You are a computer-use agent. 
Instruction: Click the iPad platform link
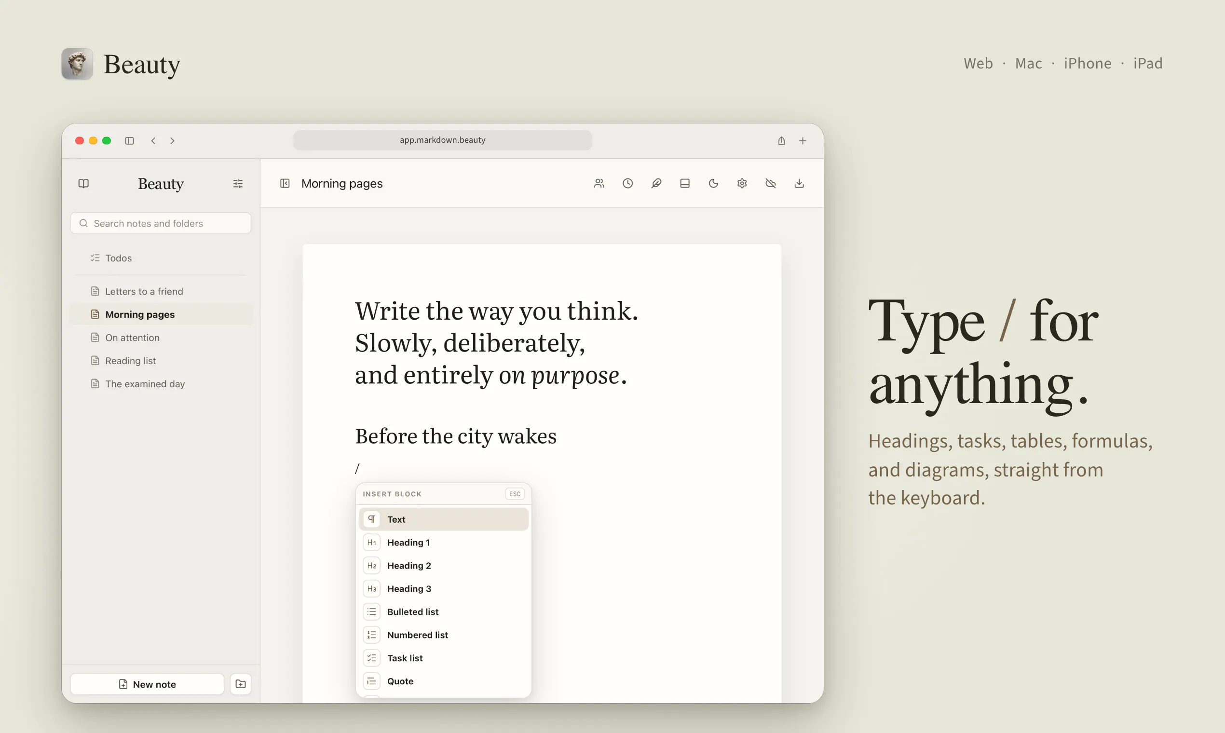point(1147,63)
